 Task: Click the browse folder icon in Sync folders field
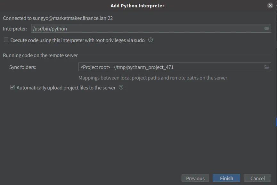pos(267,67)
